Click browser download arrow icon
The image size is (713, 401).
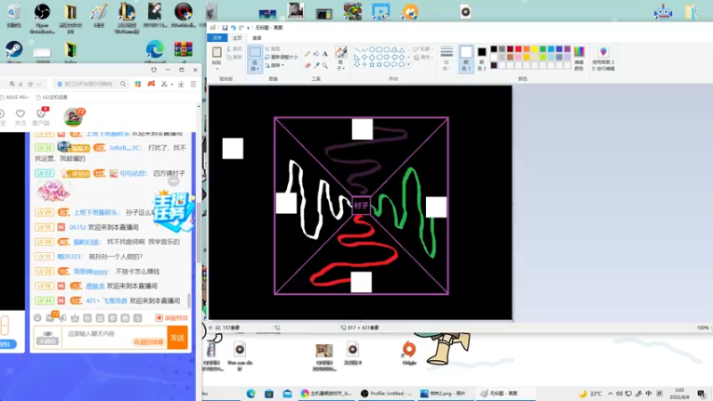point(181,84)
